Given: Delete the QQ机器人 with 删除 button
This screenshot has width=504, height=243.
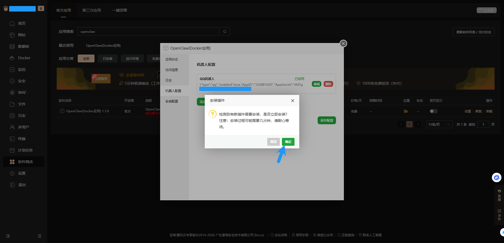Looking at the screenshot, I should click(328, 84).
